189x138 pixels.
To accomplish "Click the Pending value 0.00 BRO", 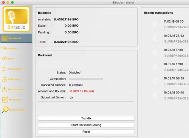I will click(x=71, y=32).
